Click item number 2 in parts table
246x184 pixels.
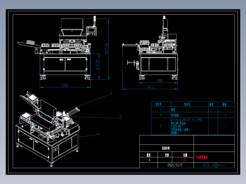click(x=160, y=115)
